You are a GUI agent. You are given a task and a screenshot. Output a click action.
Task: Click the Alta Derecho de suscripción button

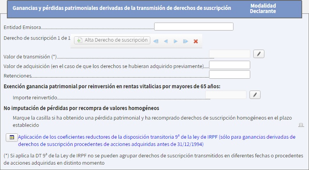pos(112,40)
